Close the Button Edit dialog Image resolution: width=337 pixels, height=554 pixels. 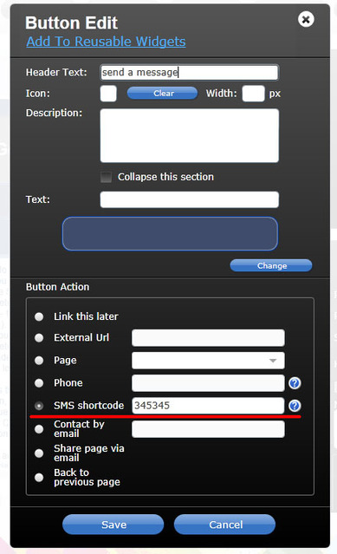[x=306, y=19]
